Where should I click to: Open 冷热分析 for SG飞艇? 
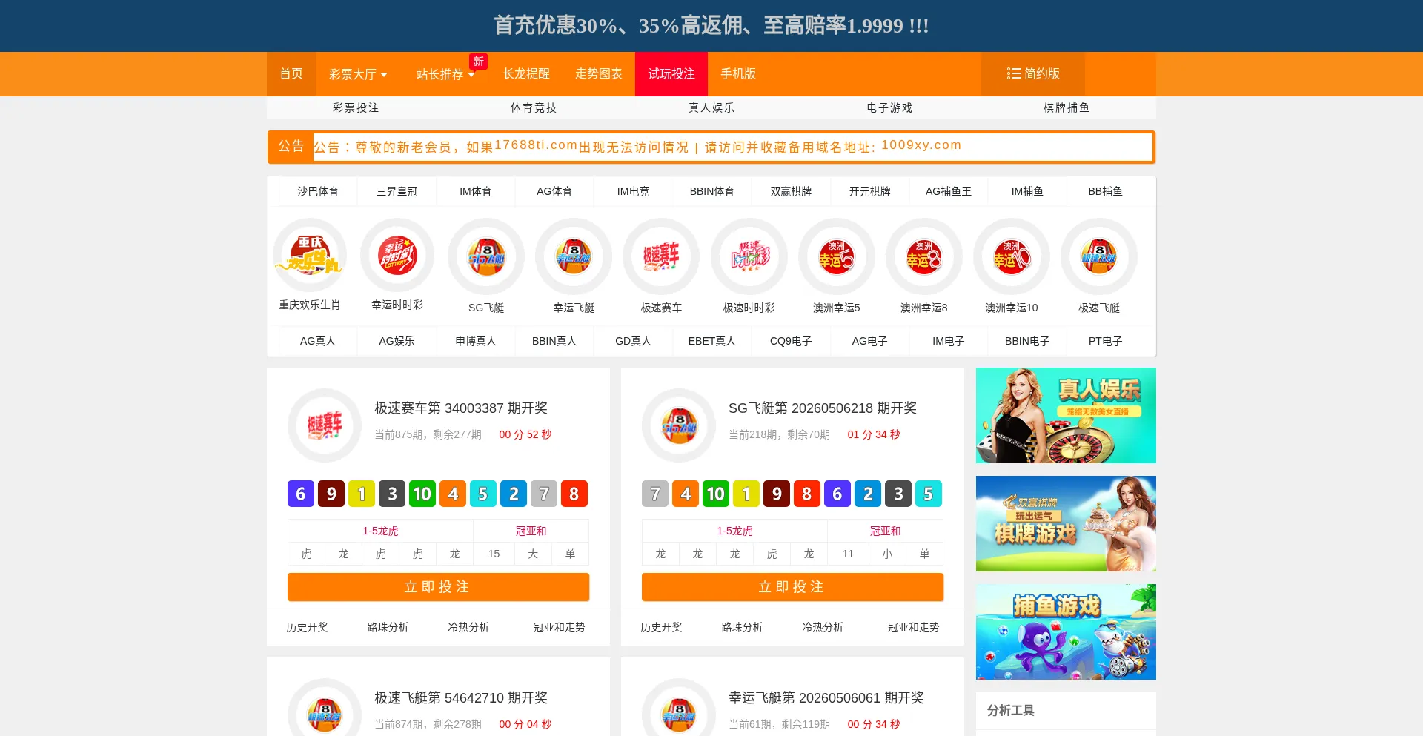tap(823, 627)
